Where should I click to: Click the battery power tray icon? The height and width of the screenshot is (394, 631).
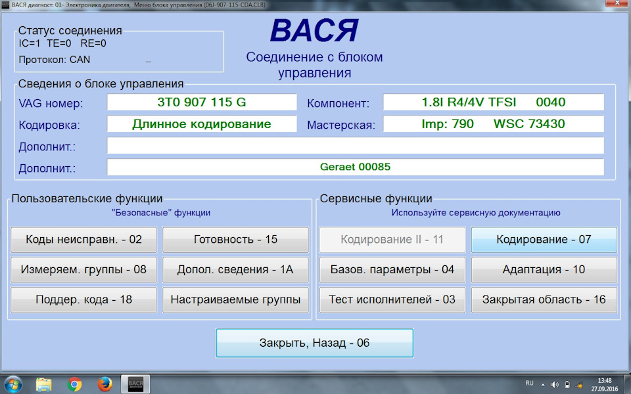pyautogui.click(x=567, y=385)
